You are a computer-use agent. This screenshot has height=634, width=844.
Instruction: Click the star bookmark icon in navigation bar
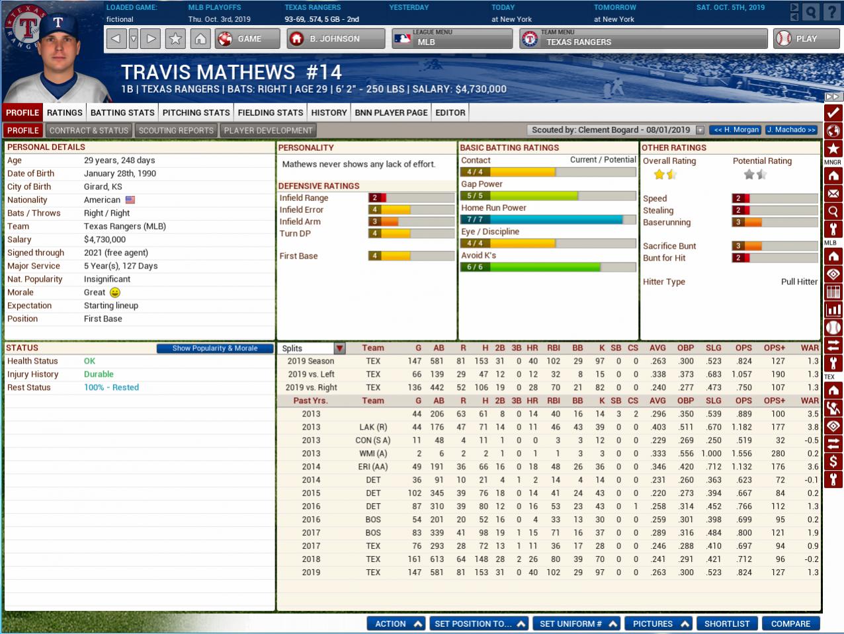175,39
